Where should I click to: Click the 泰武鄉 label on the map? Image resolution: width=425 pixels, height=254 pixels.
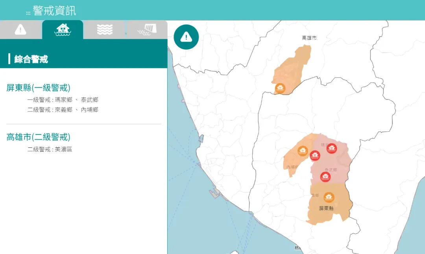pos(331,170)
